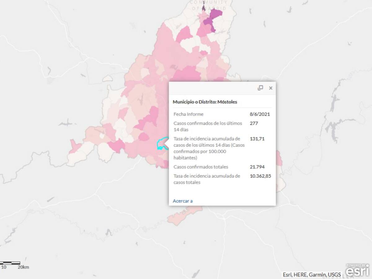
Task: Click the report date 8/6/2021
Action: point(260,114)
